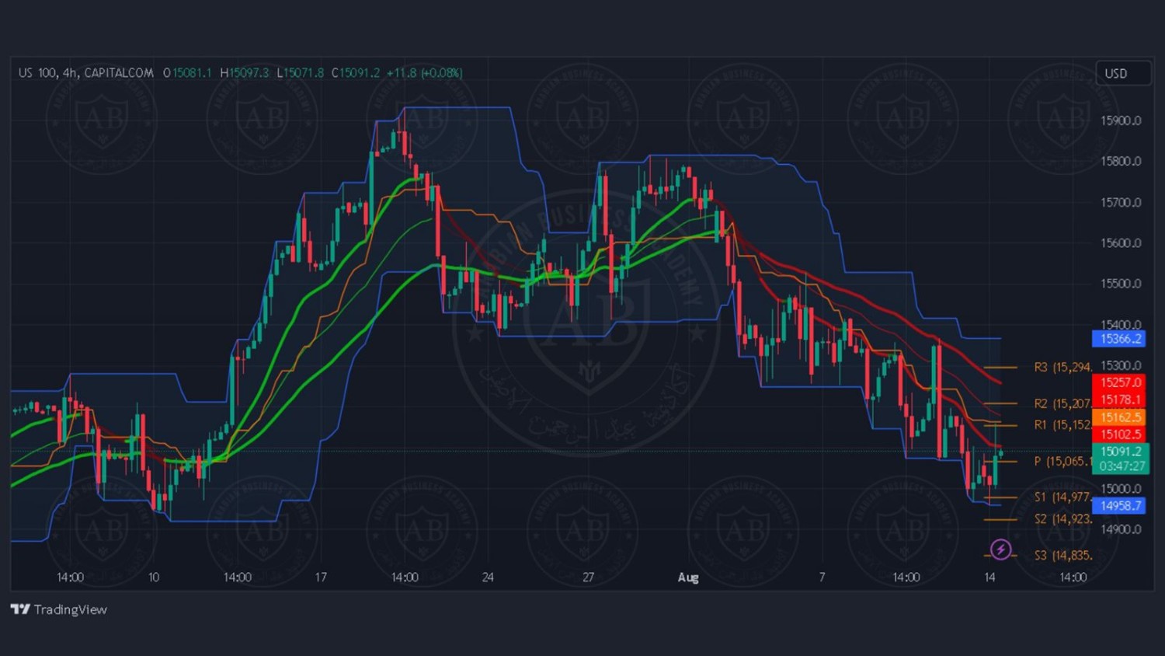
Task: Click the Aug date on time axis
Action: [688, 577]
